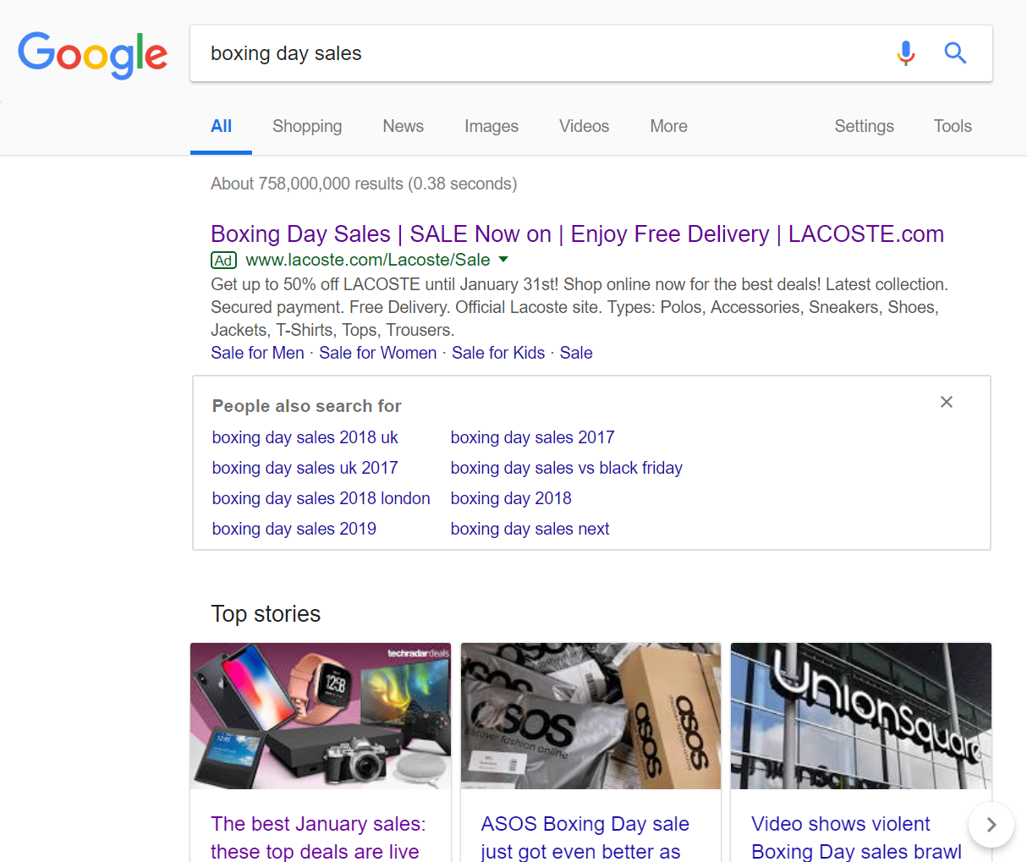Search for boxing day sales uk 2017

pos(305,468)
